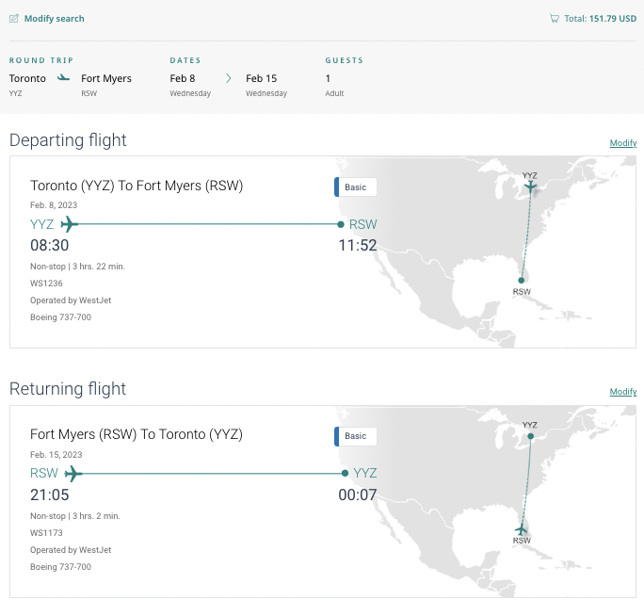Click the RSW dot on the departing flight map
The width and height of the screenshot is (644, 600).
coord(522,280)
